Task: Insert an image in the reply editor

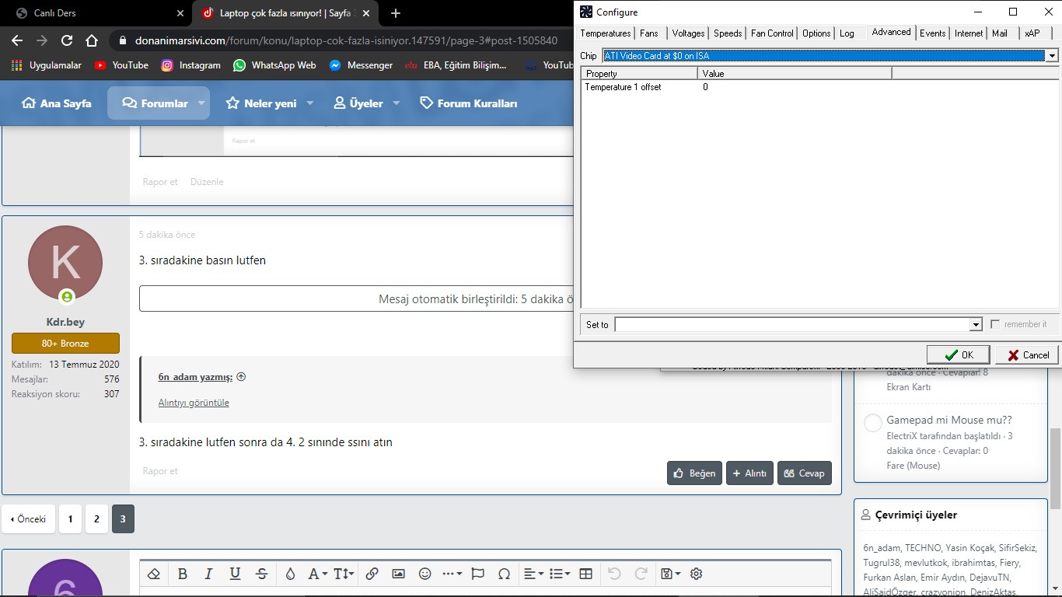Action: 398,574
